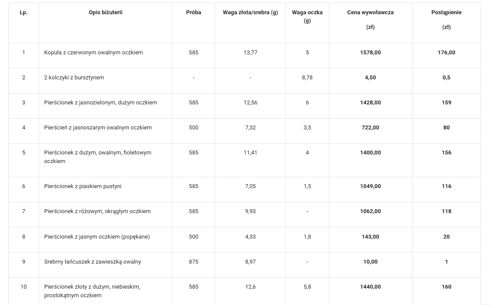Click the "Postąpienie" column header
This screenshot has width=491, height=305.
pos(446,13)
